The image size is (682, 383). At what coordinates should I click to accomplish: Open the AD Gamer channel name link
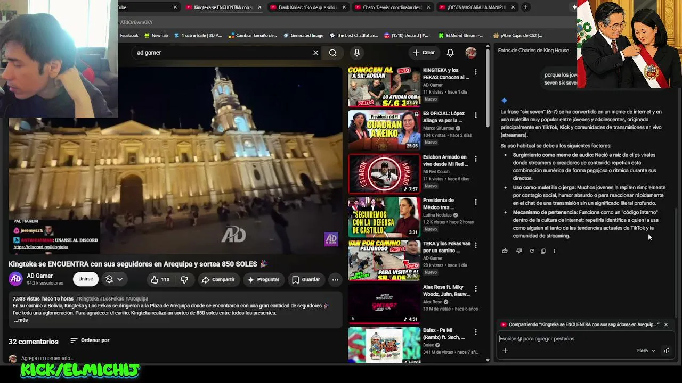pos(40,276)
